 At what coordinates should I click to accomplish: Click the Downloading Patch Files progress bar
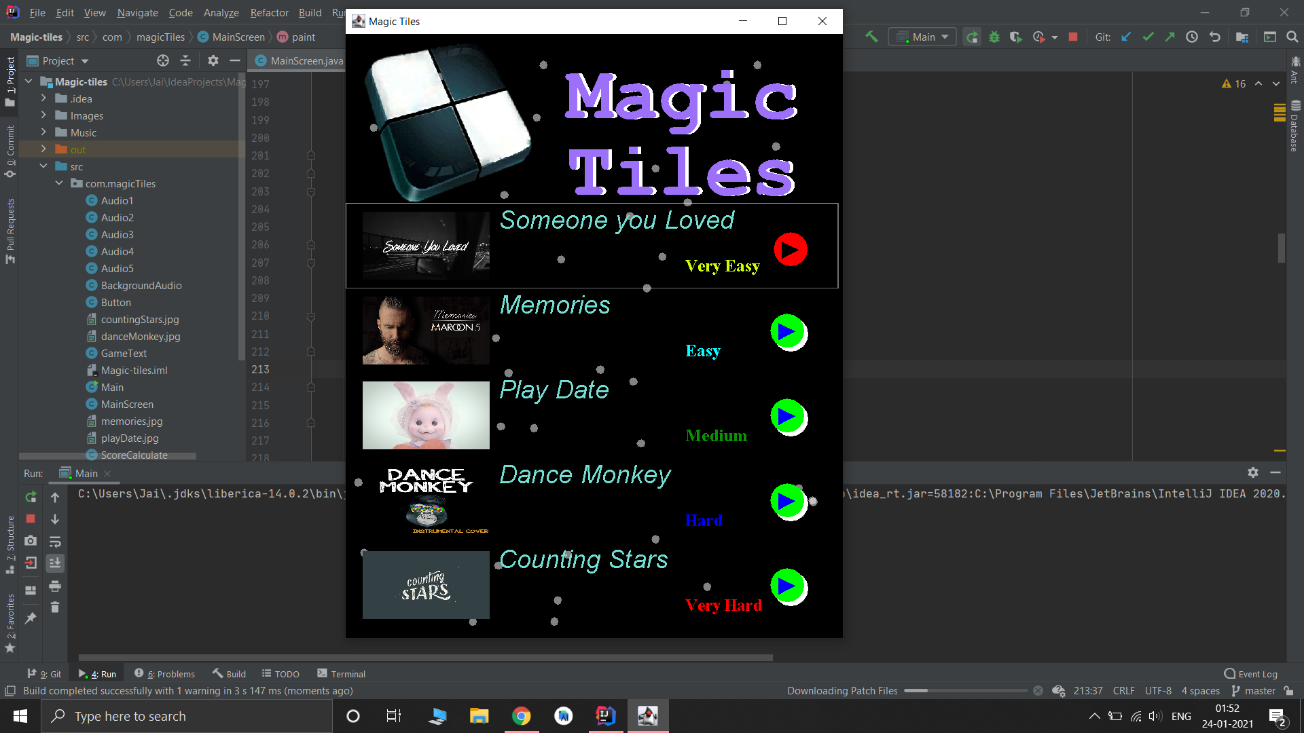(x=965, y=691)
